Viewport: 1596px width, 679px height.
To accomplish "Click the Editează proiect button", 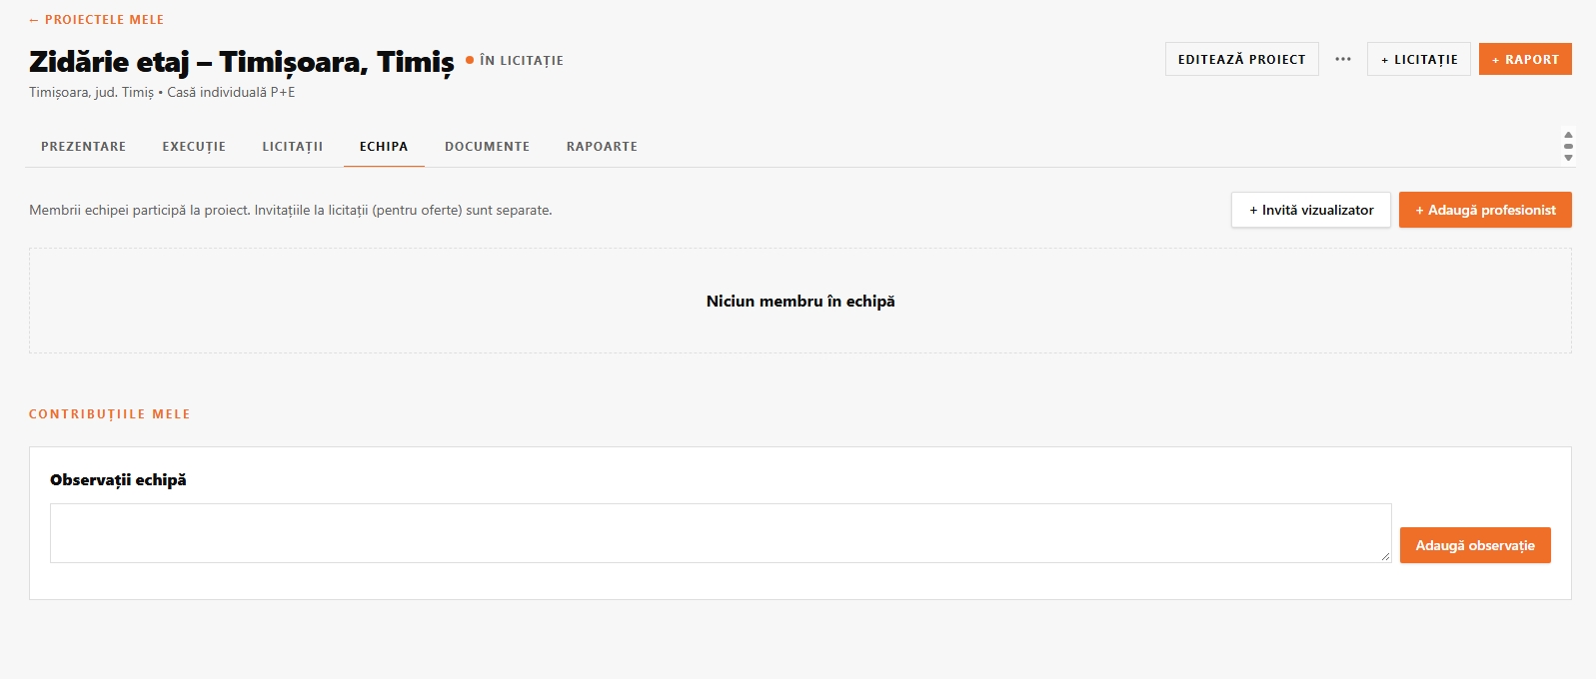I will (1242, 59).
